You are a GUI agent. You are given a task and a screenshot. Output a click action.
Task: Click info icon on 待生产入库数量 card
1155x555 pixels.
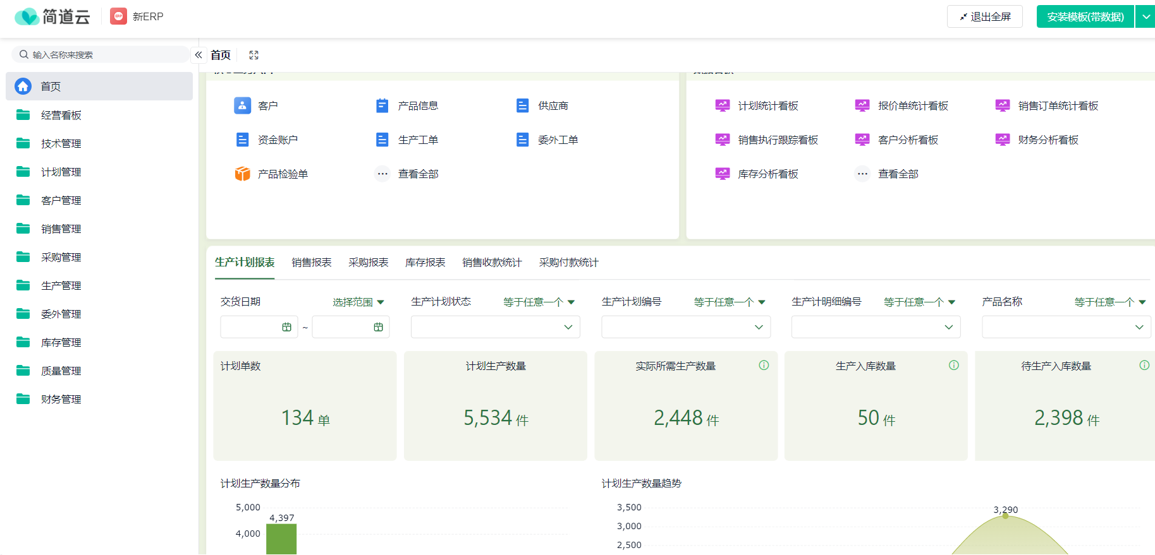tap(1144, 365)
